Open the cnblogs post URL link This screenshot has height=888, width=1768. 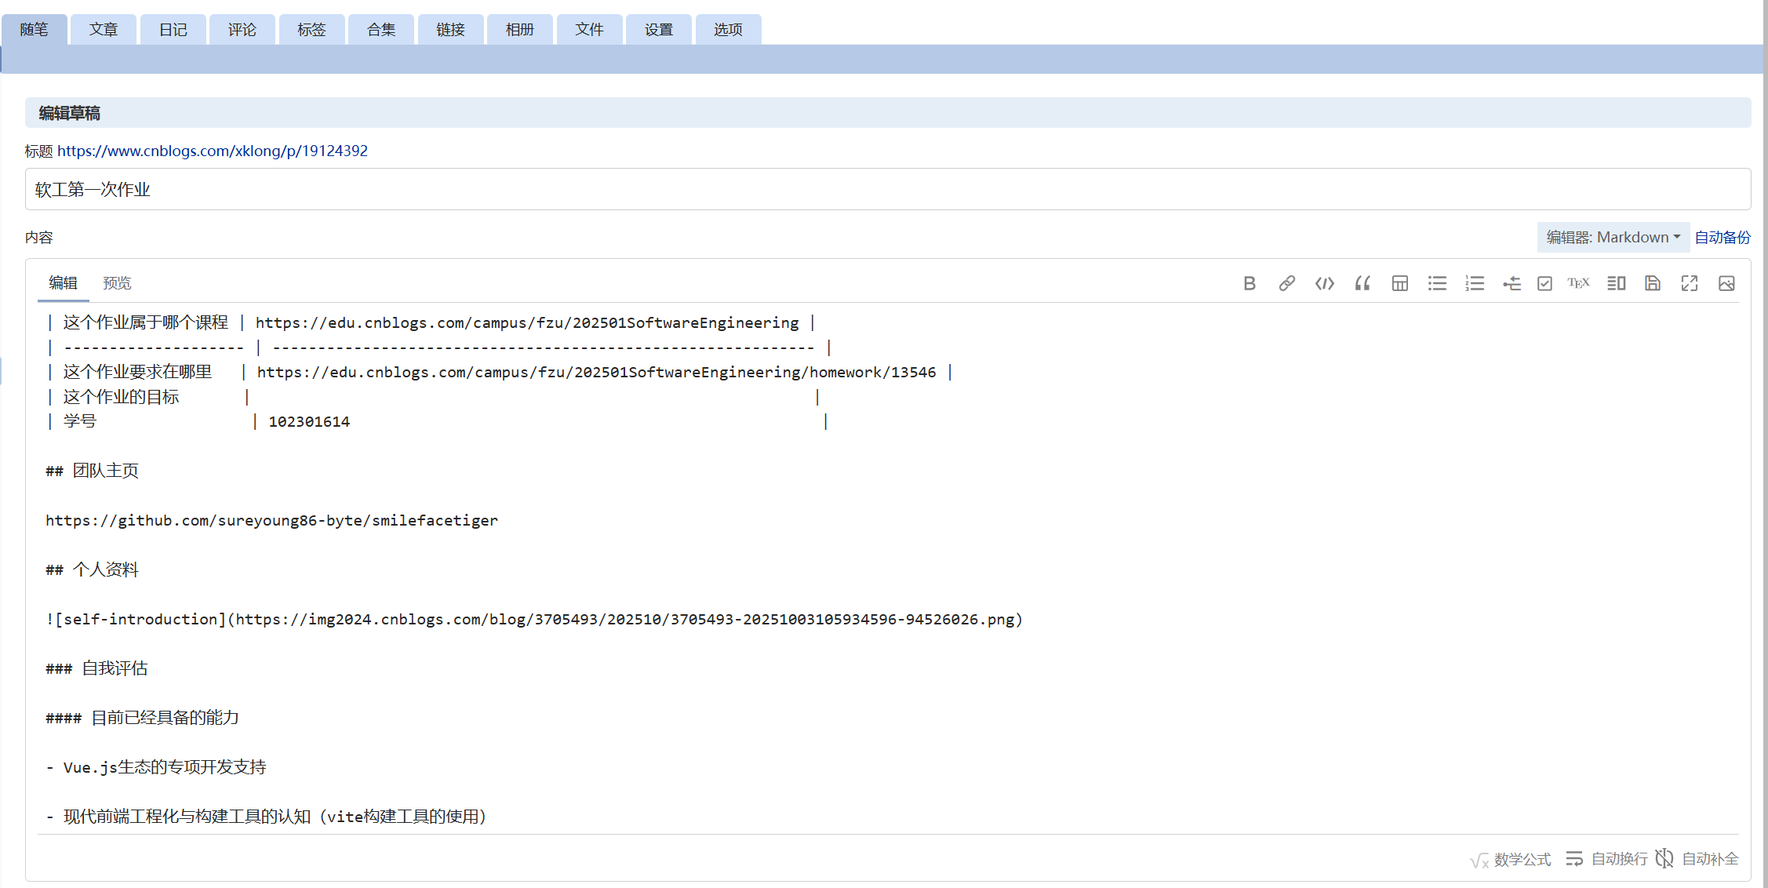(x=212, y=151)
